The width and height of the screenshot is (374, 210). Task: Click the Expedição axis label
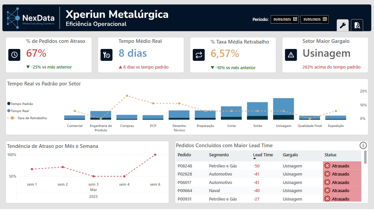click(336, 126)
